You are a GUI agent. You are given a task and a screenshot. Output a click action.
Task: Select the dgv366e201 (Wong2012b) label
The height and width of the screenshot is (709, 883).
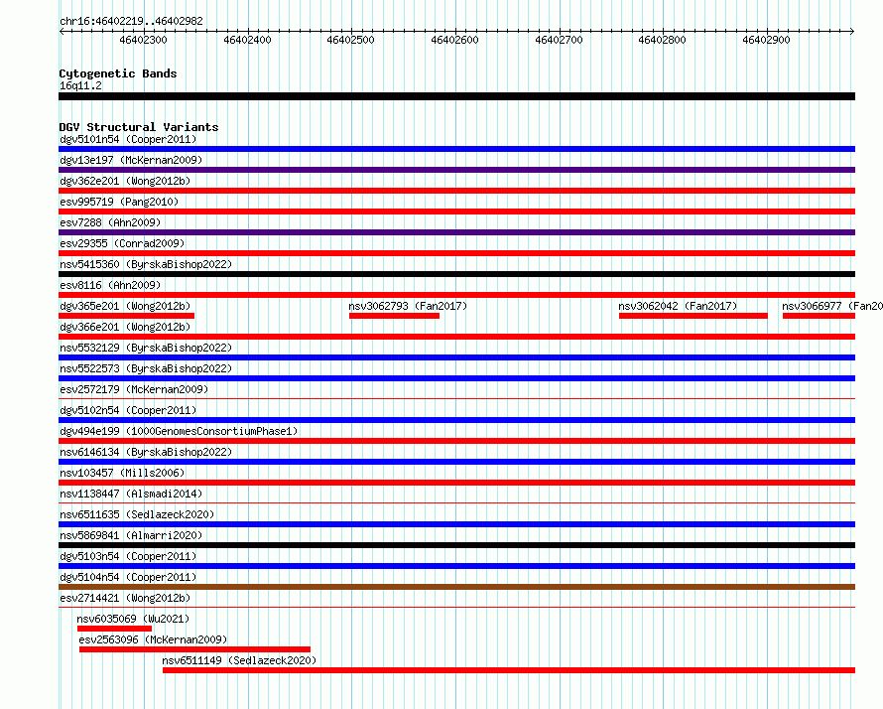pos(125,327)
